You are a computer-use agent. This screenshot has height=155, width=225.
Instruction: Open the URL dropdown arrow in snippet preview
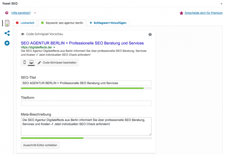[x=54, y=47]
